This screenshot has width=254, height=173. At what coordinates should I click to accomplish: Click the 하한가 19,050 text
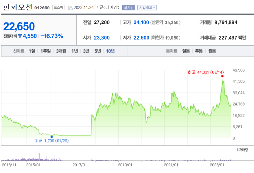[x=165, y=38]
